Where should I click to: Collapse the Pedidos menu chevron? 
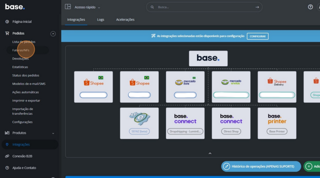tap(53, 34)
